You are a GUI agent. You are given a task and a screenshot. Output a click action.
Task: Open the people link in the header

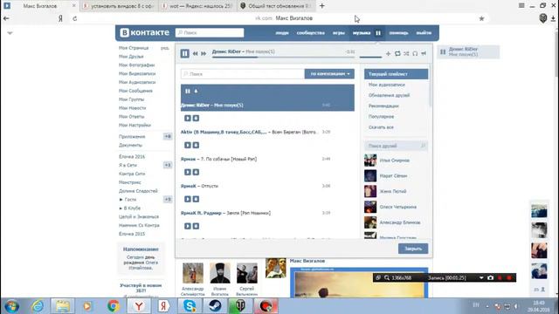[282, 33]
